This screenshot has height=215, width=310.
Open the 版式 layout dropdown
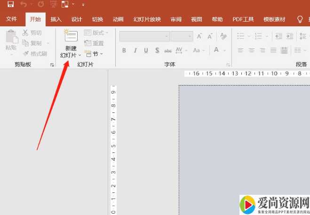(x=96, y=32)
